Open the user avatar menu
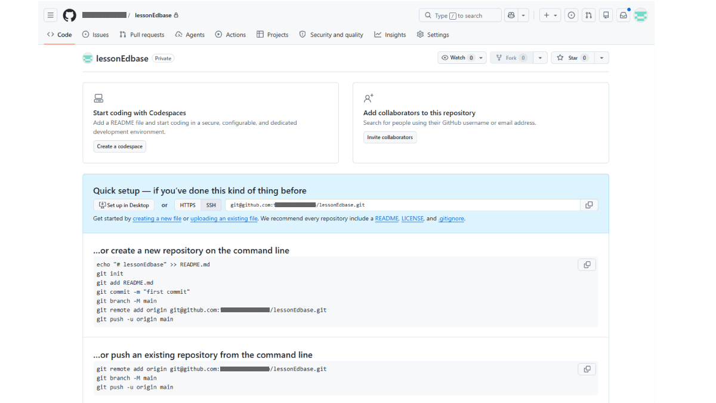This screenshot has height=403, width=716. pos(640,16)
